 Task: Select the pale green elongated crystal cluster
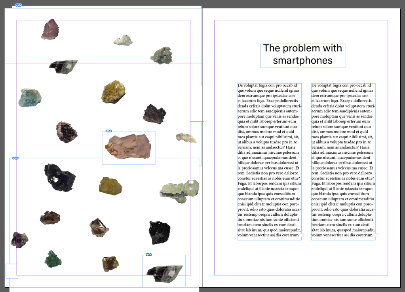[179, 191]
